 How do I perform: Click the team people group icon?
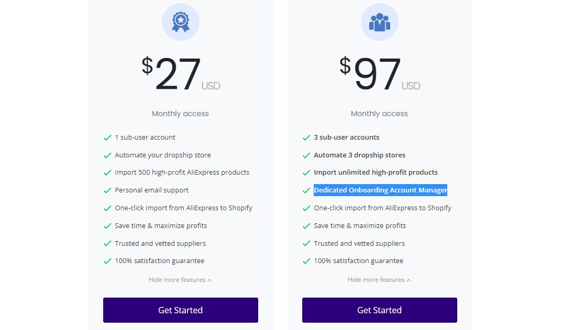point(379,22)
